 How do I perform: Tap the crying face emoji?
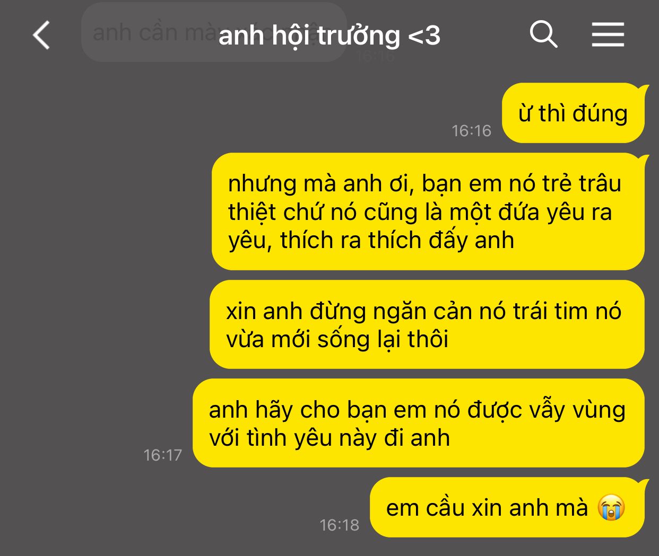(611, 508)
